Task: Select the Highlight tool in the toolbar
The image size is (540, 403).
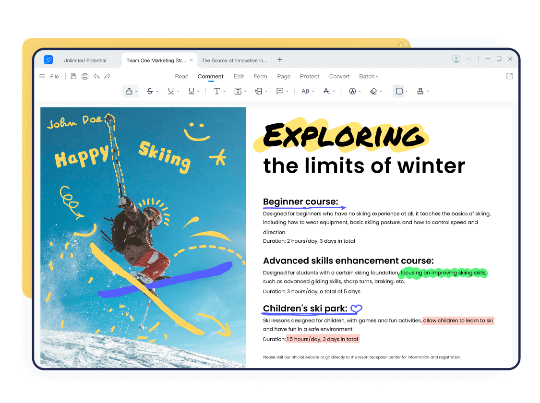Action: coord(129,91)
